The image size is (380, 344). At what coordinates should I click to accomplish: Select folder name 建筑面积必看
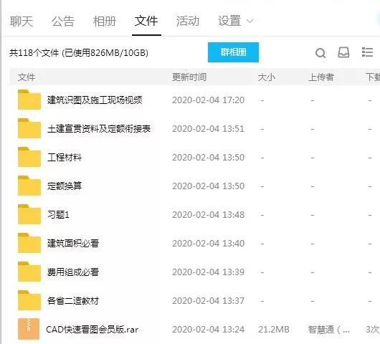(73, 243)
